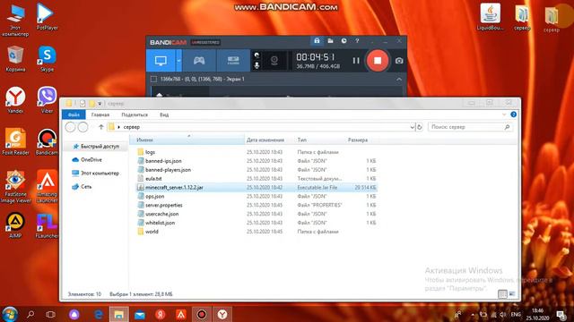Go up one folder level

tap(101, 127)
